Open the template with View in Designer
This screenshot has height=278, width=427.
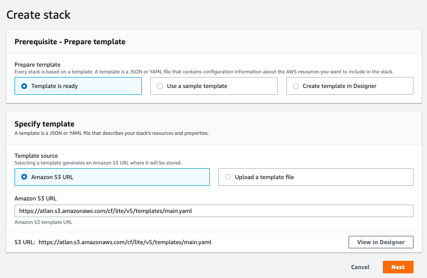click(x=380, y=242)
